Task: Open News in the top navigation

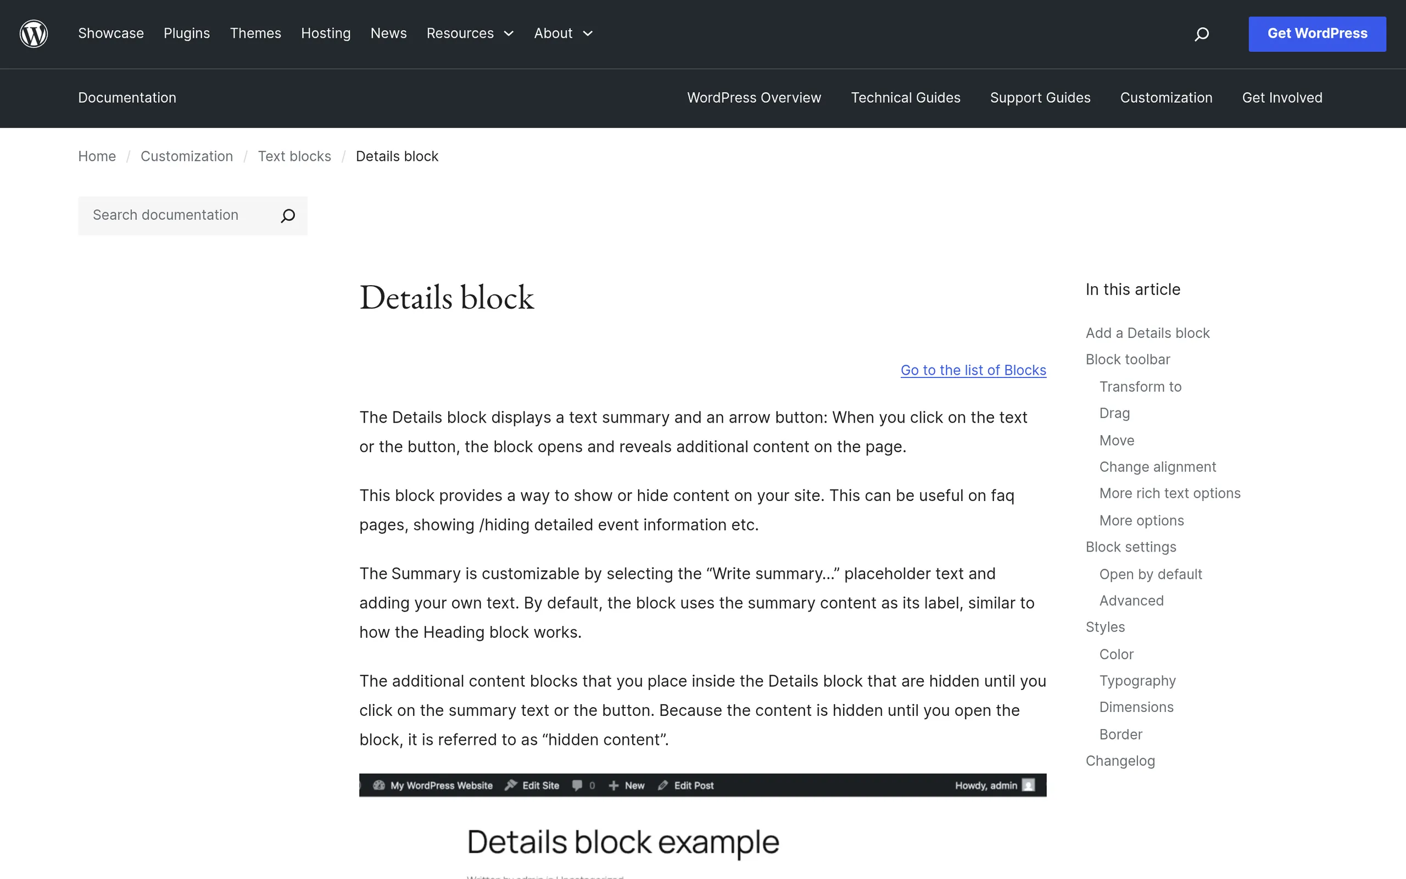Action: pyautogui.click(x=389, y=34)
